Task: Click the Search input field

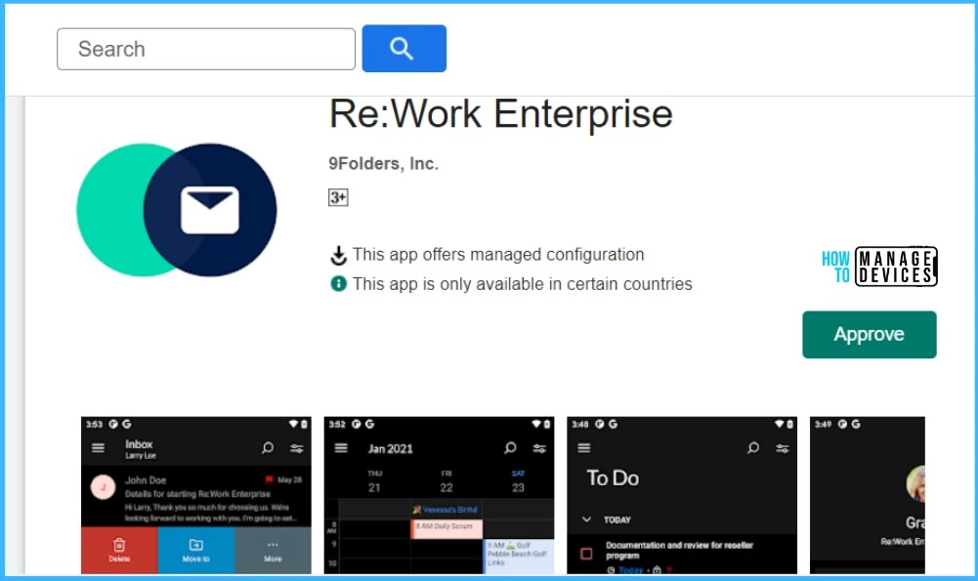Action: point(206,49)
